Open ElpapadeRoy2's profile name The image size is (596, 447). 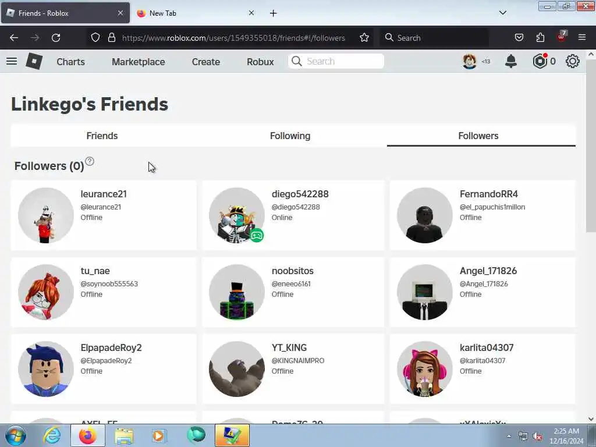111,347
